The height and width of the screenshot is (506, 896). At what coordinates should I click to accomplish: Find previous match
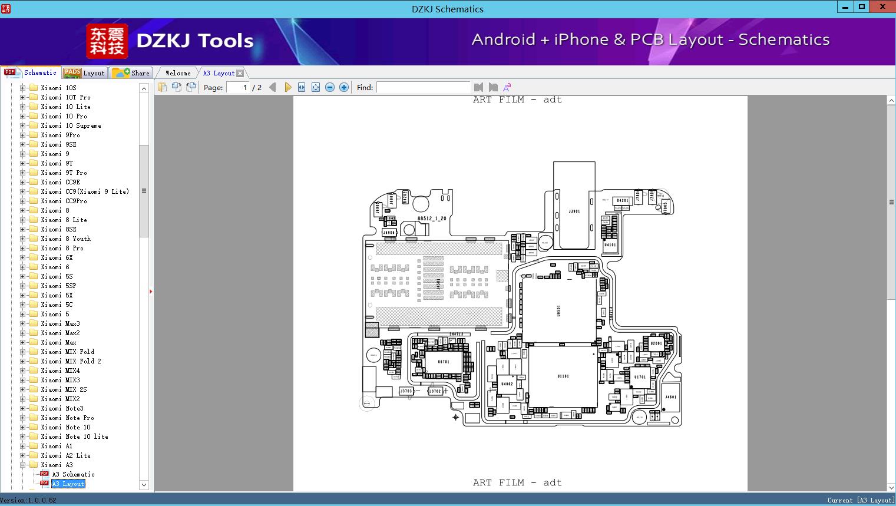point(478,87)
